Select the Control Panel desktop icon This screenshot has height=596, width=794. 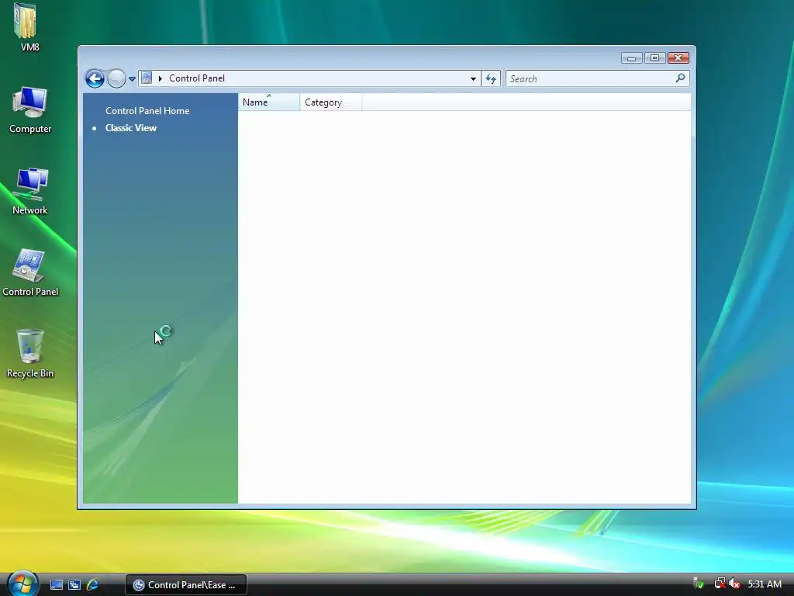coord(30,272)
